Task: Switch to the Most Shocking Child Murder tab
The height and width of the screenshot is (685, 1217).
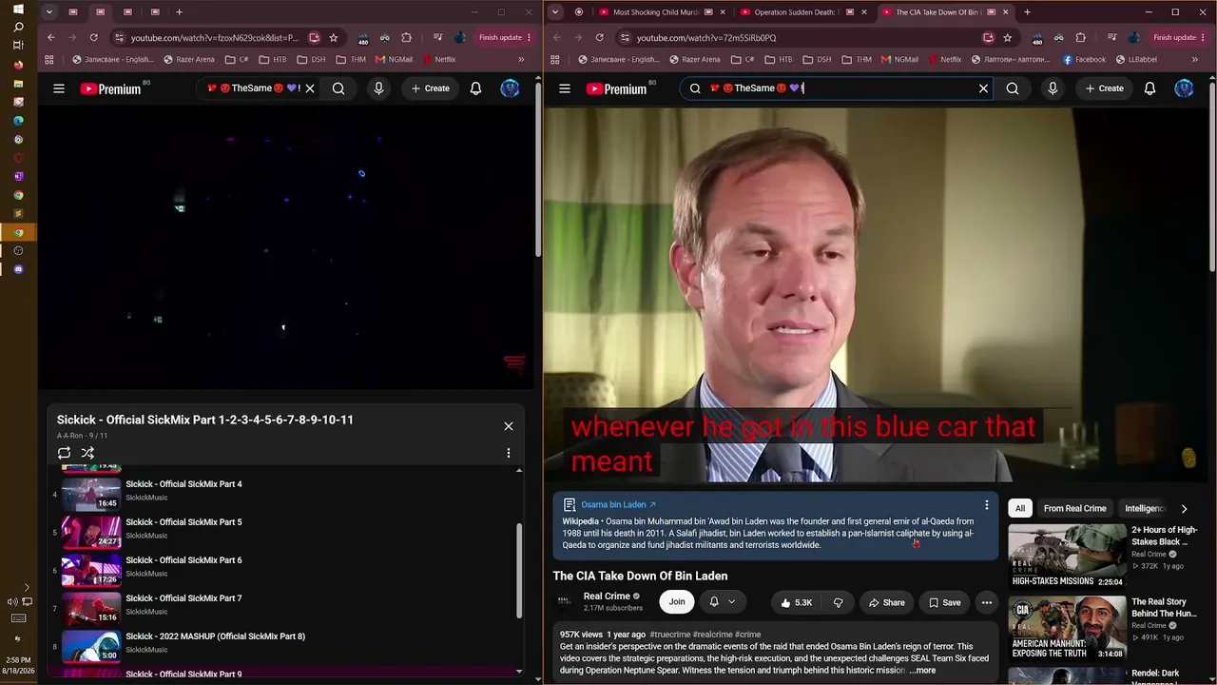Action: (663, 12)
